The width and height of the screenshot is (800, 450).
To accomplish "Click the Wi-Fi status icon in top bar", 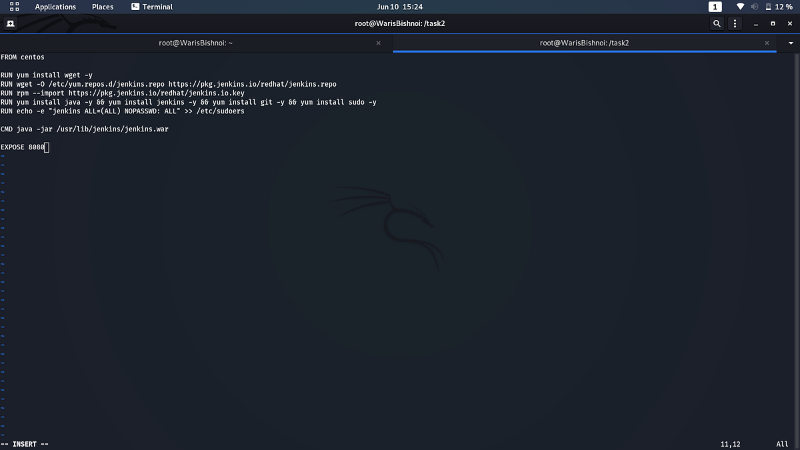I will tap(740, 7).
